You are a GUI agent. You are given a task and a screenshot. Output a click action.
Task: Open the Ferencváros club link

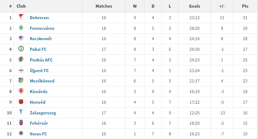pos(42,28)
